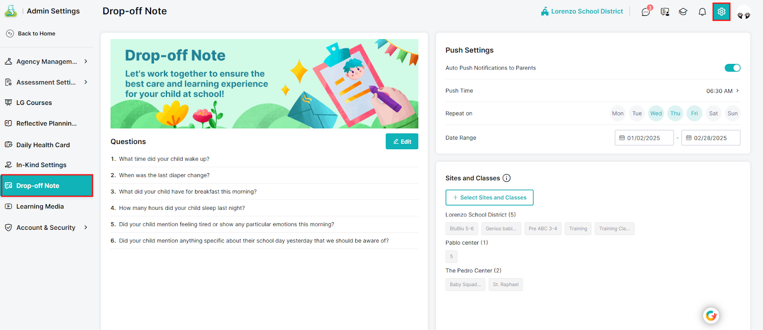Click Select Sites and Classes button
The image size is (763, 330).
[x=489, y=197]
